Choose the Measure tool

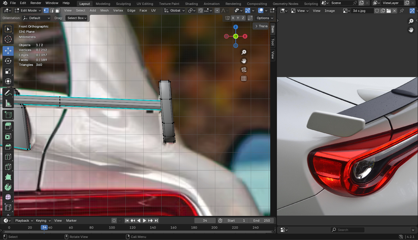[x=8, y=103]
